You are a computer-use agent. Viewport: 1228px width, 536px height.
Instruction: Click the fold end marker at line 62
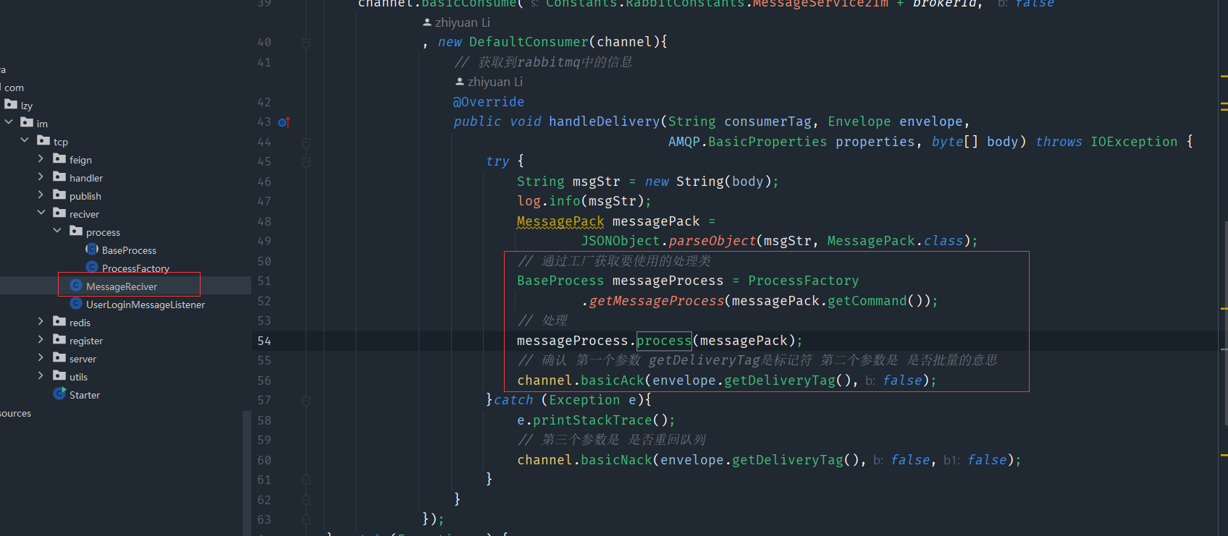306,500
